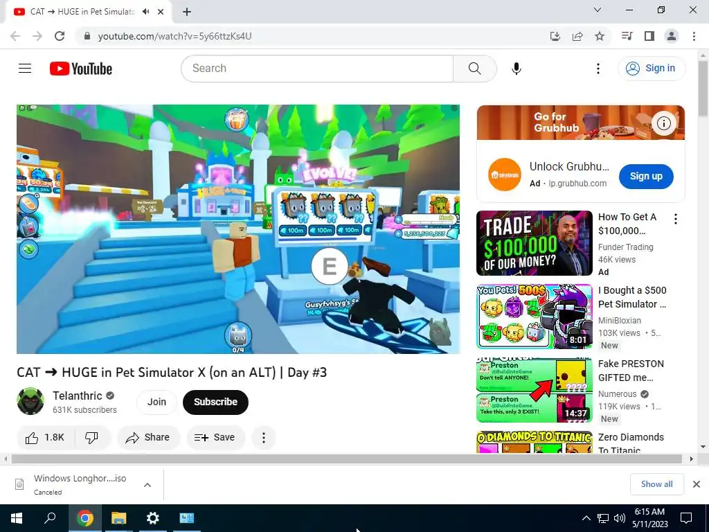709x532 pixels.
Task: Subscribe to Telanthric channel
Action: 216,402
